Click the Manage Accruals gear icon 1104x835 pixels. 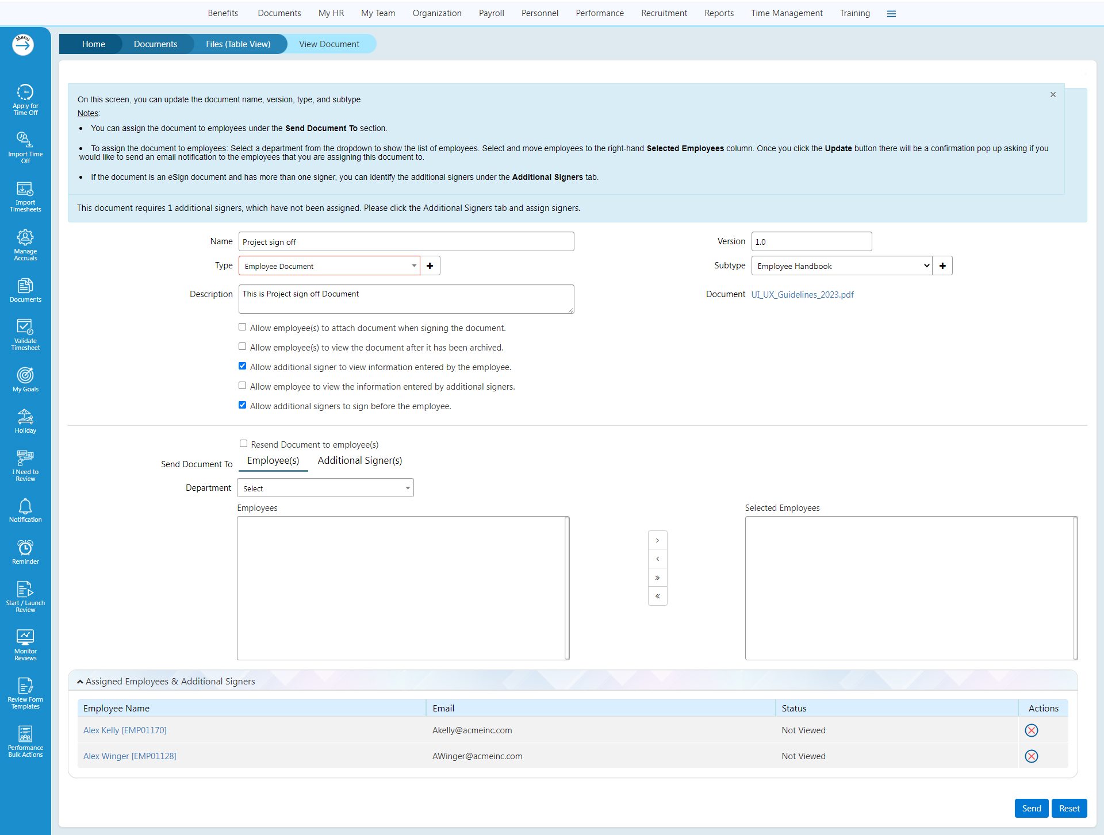click(x=25, y=237)
